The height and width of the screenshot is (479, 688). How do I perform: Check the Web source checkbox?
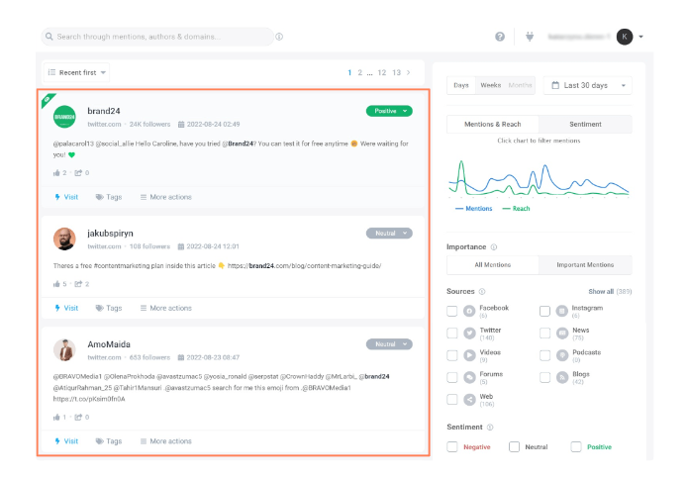452,399
